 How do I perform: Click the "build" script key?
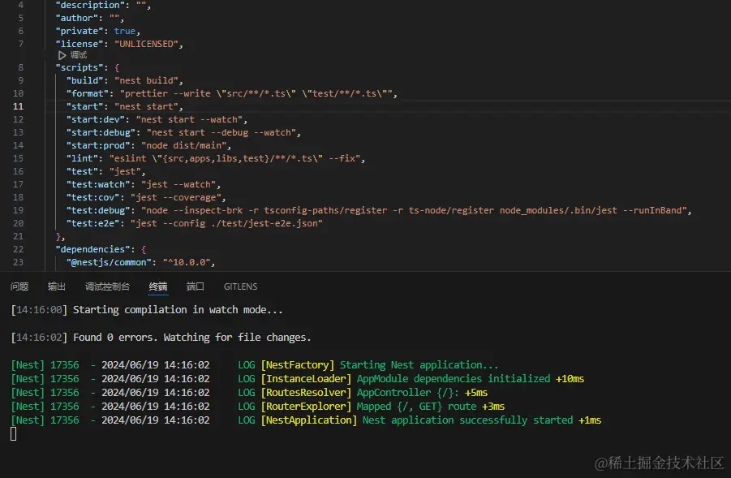pos(87,80)
